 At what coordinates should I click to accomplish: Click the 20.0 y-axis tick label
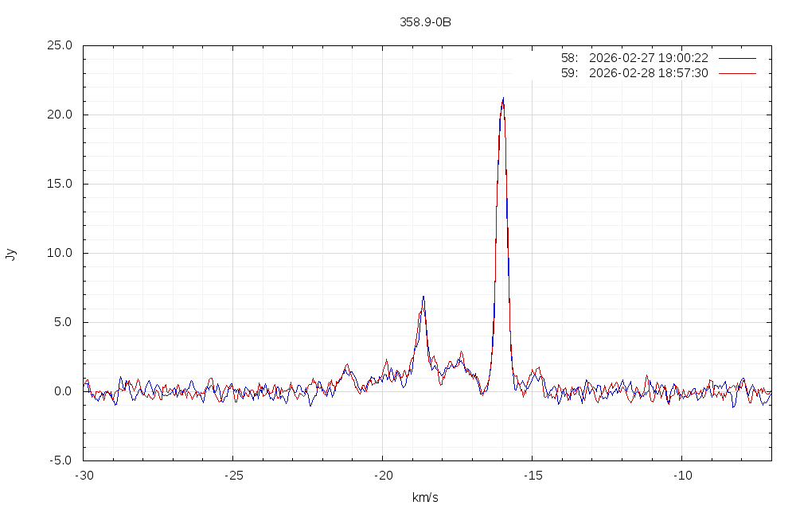60,115
